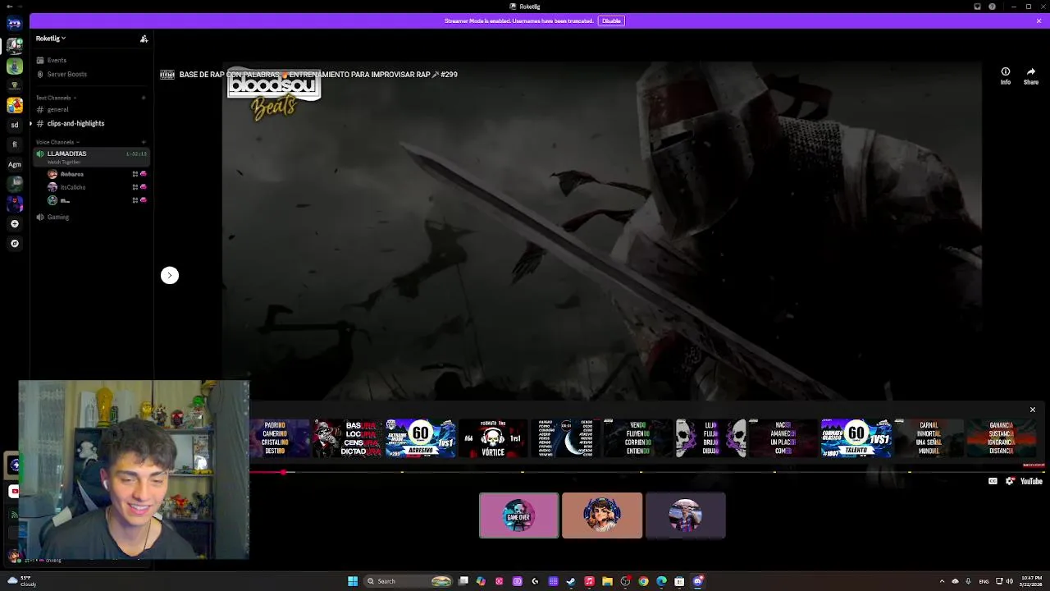Open Microsoft Edge from the taskbar
1050x591 pixels.
point(661,581)
